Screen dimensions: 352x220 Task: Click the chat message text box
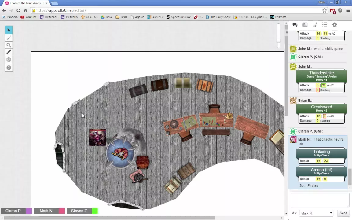click(320, 200)
